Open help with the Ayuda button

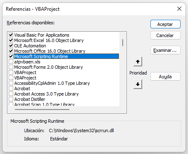tap(165, 77)
